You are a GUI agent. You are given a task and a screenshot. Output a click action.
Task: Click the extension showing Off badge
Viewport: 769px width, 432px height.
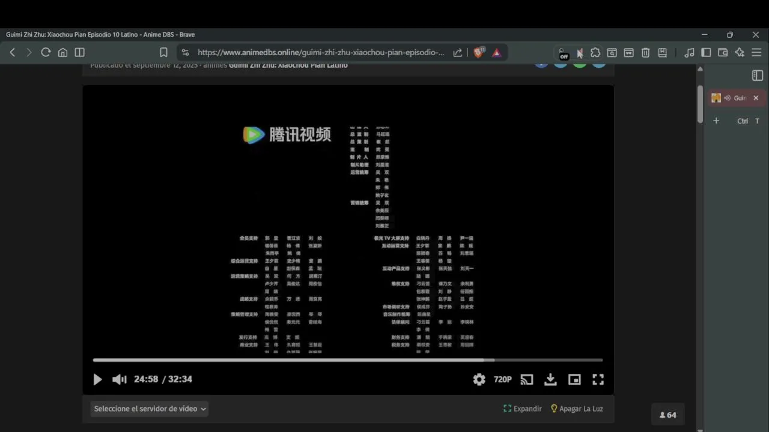pos(562,53)
